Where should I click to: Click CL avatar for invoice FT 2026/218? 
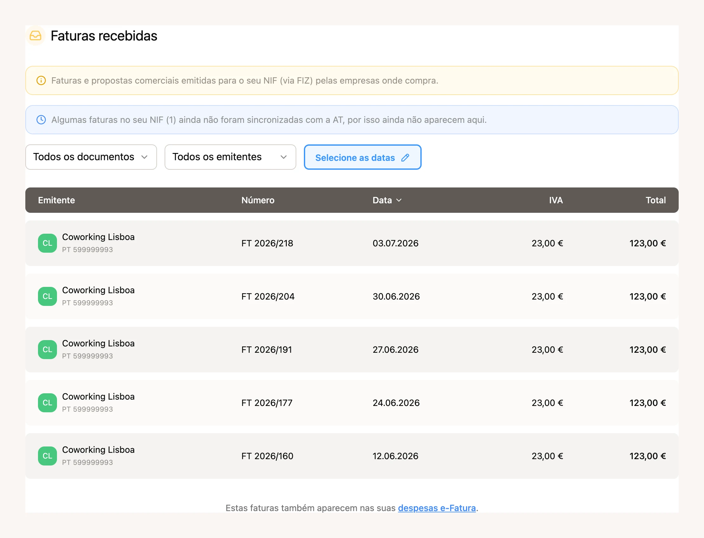[x=47, y=243]
